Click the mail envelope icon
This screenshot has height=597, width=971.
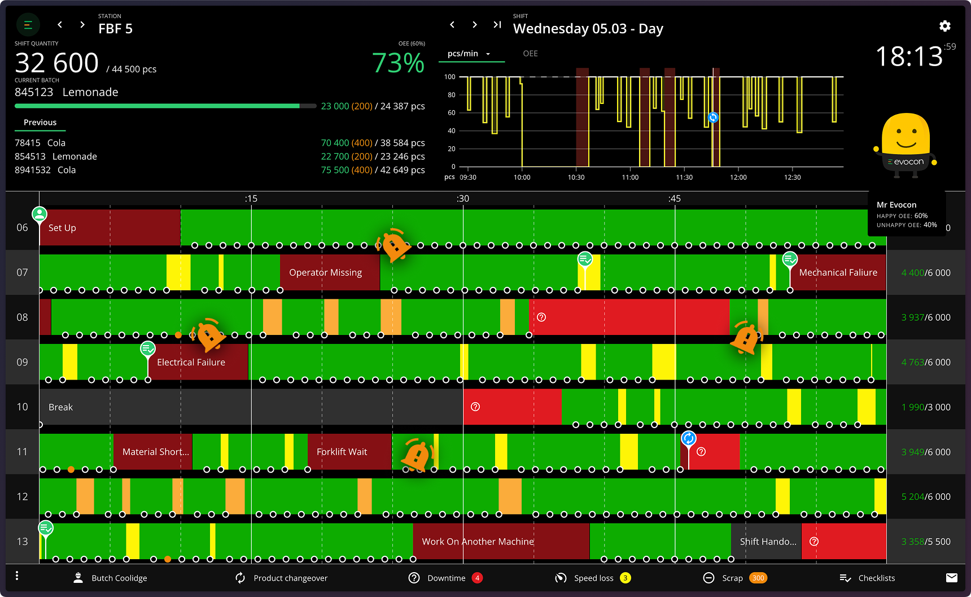coord(951,577)
